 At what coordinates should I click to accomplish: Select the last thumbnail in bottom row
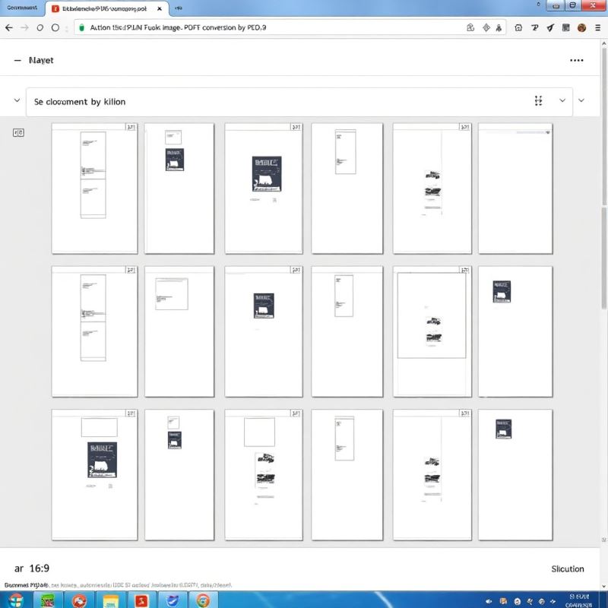pos(515,474)
